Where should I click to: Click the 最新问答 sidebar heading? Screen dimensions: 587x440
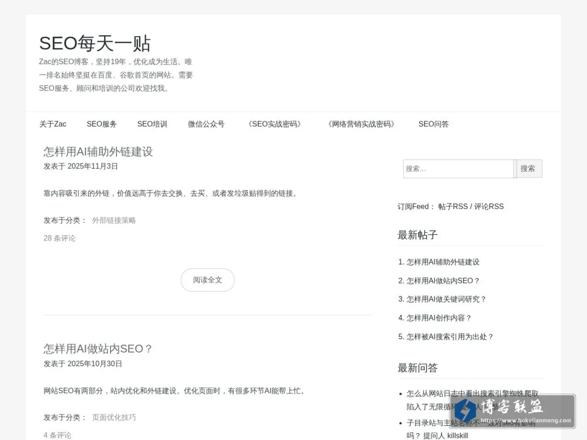click(417, 368)
